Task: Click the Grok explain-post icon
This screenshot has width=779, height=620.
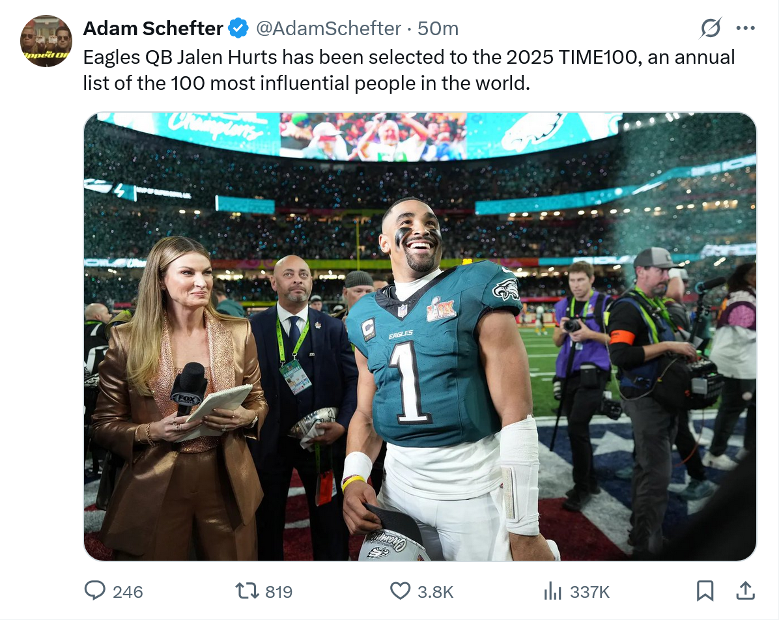Action: (x=710, y=28)
